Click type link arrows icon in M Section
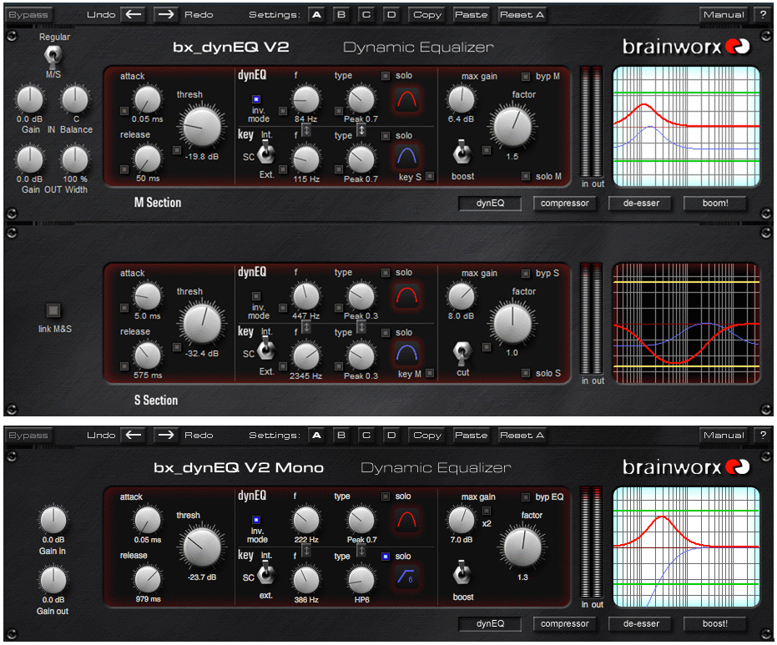 point(361,130)
